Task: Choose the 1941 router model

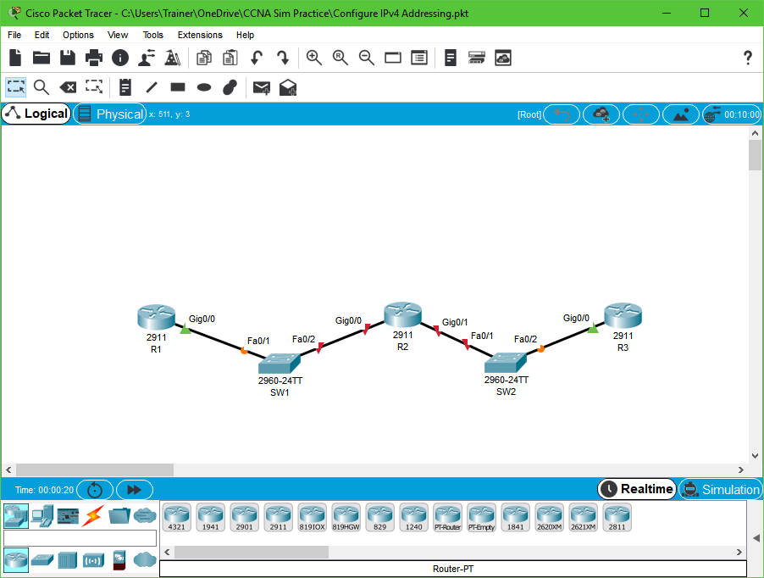Action: [211, 518]
